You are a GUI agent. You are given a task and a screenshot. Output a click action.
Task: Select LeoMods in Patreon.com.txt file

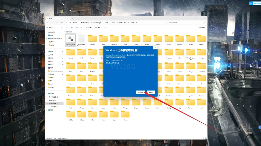82,40
